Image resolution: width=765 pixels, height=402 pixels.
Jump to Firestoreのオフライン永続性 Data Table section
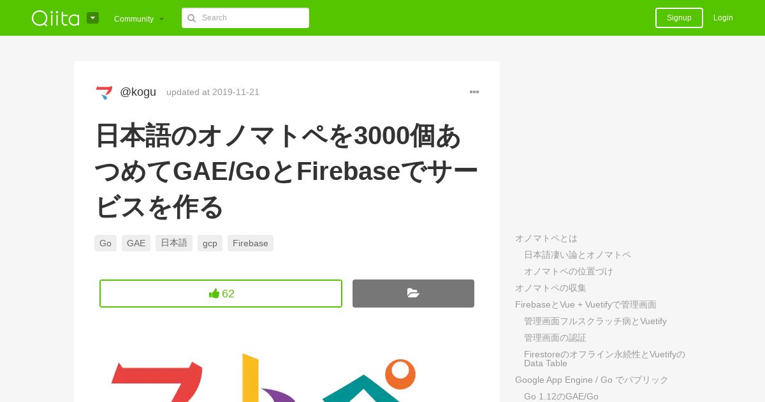[604, 359]
